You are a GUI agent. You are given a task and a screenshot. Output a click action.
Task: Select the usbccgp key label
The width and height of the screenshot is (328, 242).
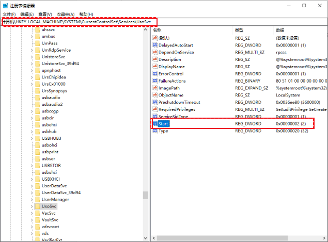50,111
